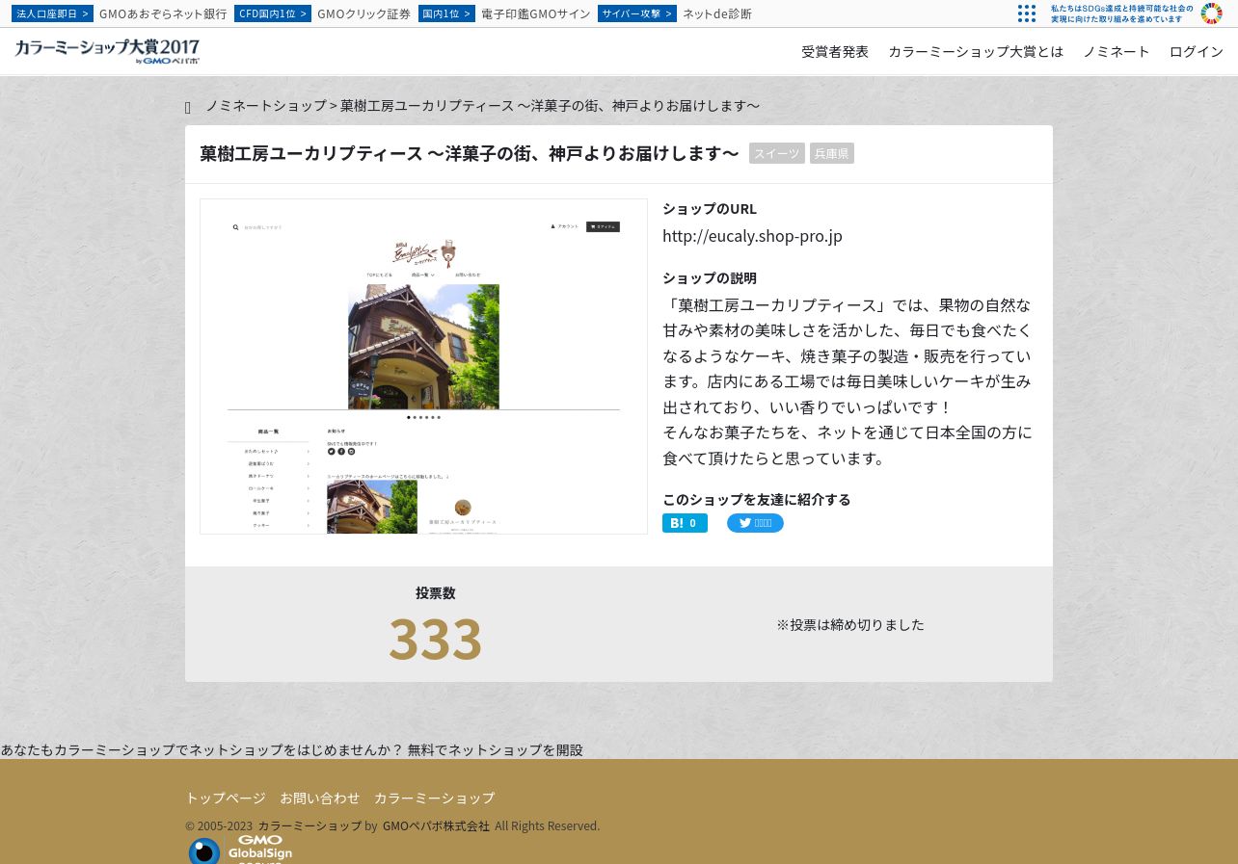Viewport: 1238px width, 864px height.
Task: Open the ログイン menu item
Action: (1197, 52)
